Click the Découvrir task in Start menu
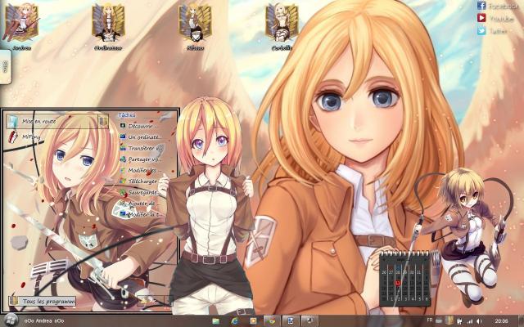Screen dimensions: 524x327 click(143, 127)
